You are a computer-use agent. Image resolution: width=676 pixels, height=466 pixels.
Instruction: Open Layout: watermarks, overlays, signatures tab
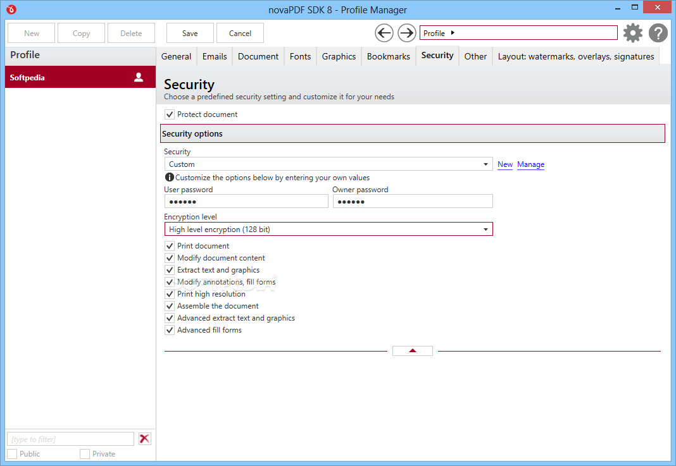pyautogui.click(x=575, y=56)
